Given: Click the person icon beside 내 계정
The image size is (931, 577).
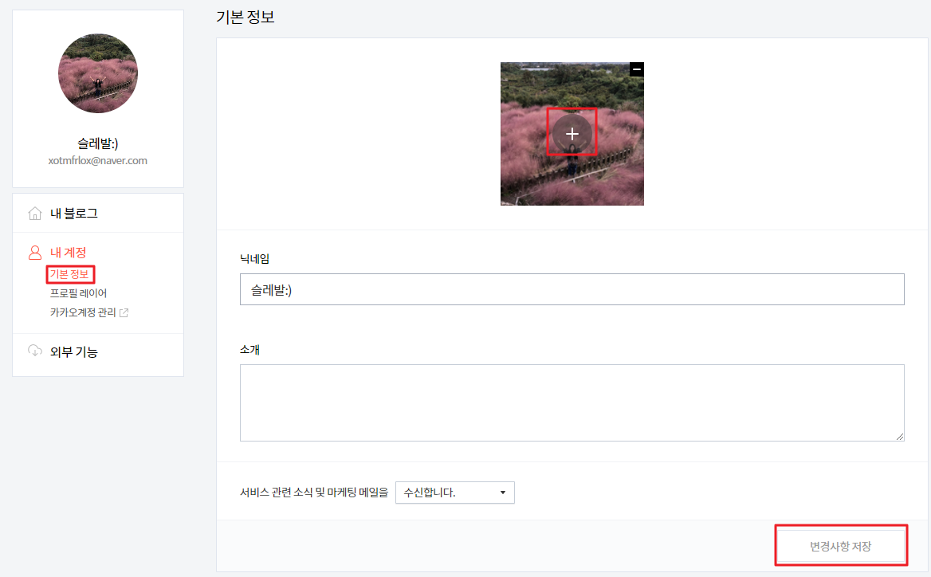Looking at the screenshot, I should coord(35,253).
